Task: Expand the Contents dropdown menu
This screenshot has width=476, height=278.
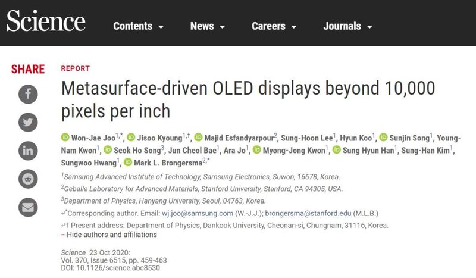Action: pyautogui.click(x=138, y=27)
